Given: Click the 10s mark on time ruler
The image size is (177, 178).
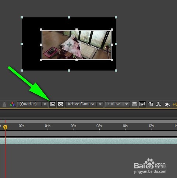Looking at the screenshot, I should (125, 126).
